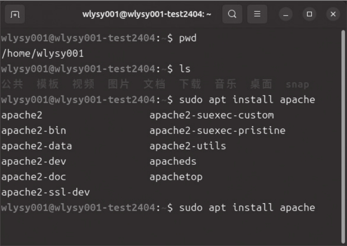Click the apache2-utils package name

click(187, 146)
